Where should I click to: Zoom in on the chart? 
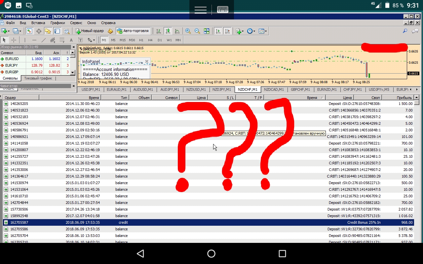188,31
